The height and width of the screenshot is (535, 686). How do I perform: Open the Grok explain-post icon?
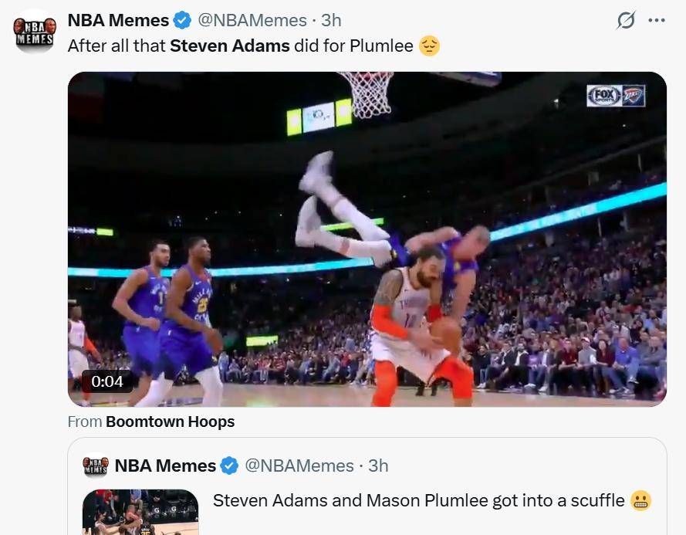pyautogui.click(x=626, y=20)
